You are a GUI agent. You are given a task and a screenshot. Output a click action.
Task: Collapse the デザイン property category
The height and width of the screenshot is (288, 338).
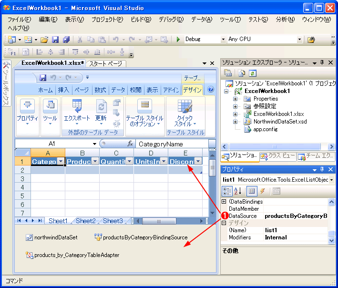[224, 223]
